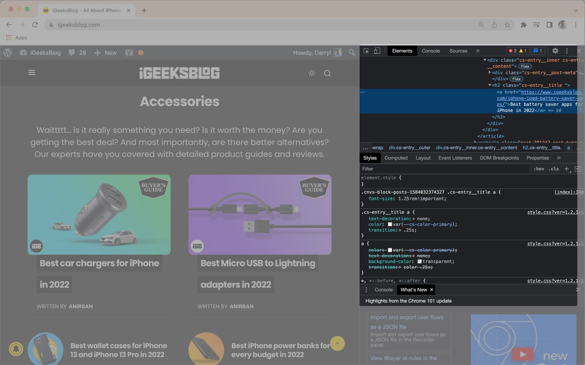Collapse the h2 cs-entry__title node
This screenshot has width=585, height=365.
click(490, 85)
